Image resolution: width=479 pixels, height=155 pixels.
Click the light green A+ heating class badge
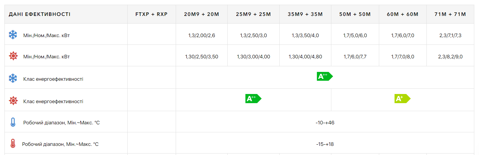coord(403,98)
